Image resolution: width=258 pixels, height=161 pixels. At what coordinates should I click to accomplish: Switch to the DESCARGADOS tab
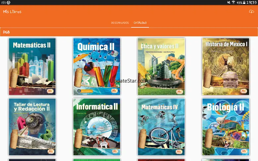(x=120, y=23)
